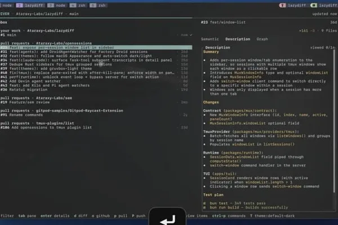This screenshot has width=338, height=225.
Task: Click the Summary heading in description
Action: pos(211,52)
